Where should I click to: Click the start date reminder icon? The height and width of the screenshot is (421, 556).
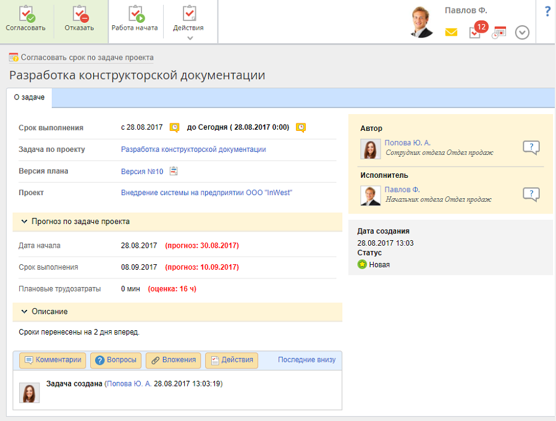pos(175,128)
